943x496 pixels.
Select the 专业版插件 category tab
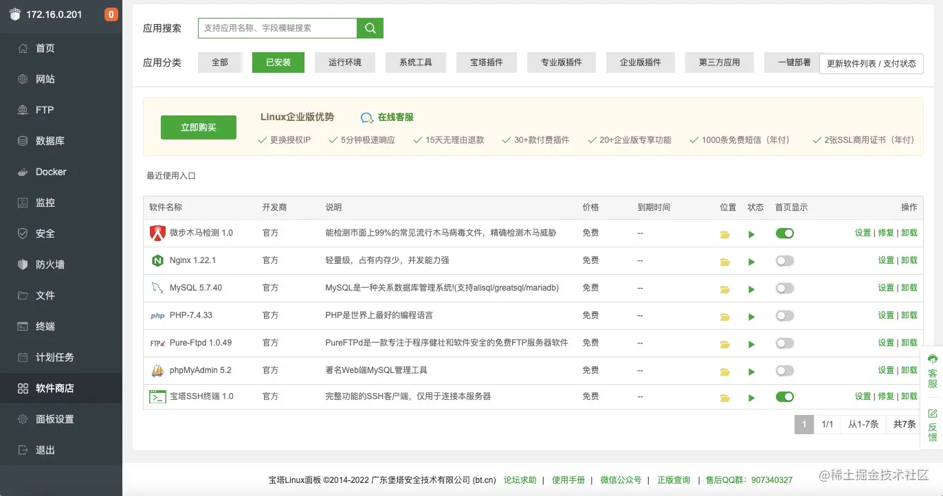(x=562, y=63)
